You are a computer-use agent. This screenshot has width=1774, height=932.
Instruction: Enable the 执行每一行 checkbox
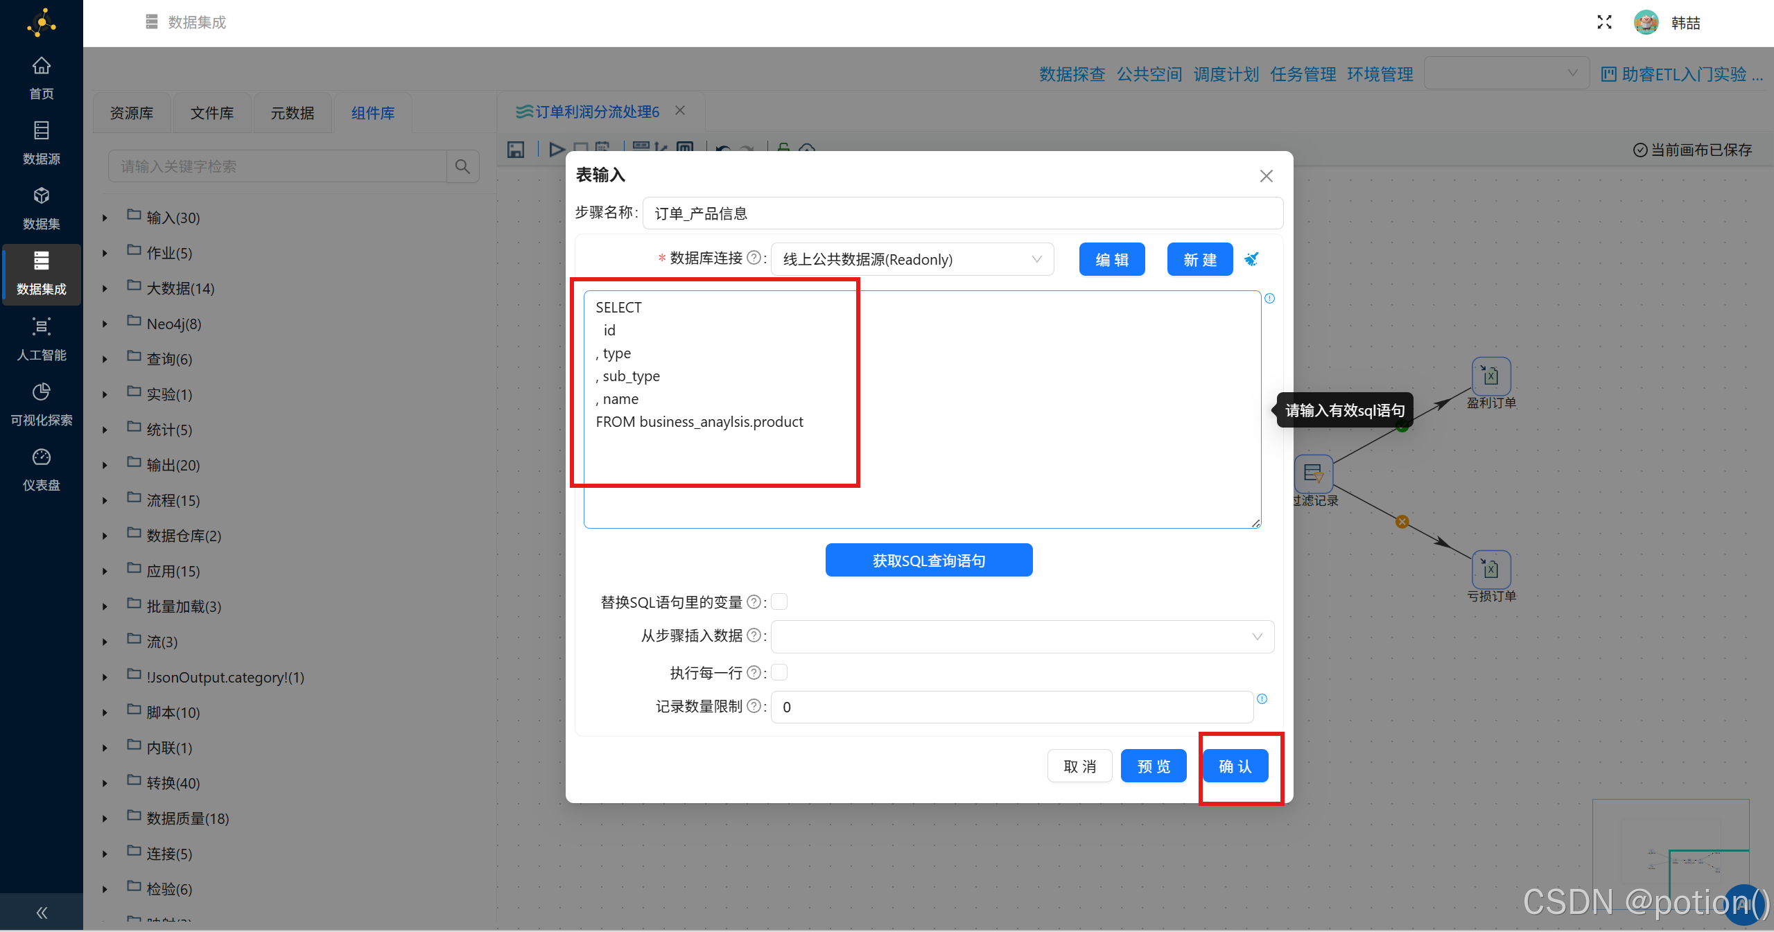click(779, 672)
